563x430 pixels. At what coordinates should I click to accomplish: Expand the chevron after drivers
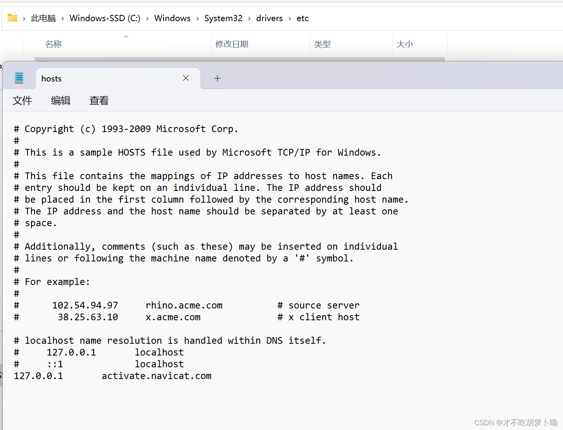290,18
